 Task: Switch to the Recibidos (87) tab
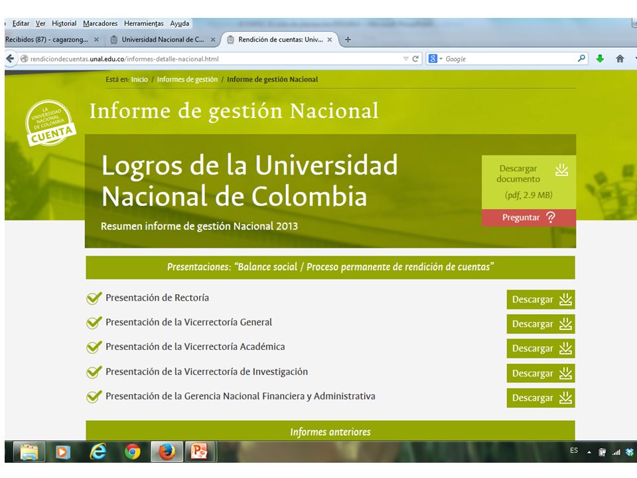tap(52, 40)
